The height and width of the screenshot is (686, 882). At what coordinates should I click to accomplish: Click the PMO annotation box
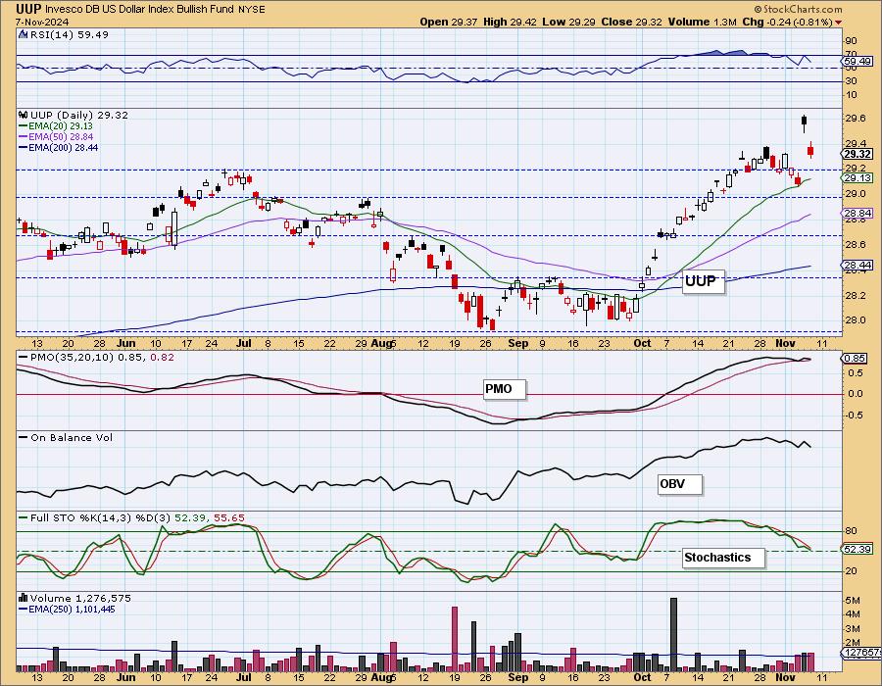504,388
